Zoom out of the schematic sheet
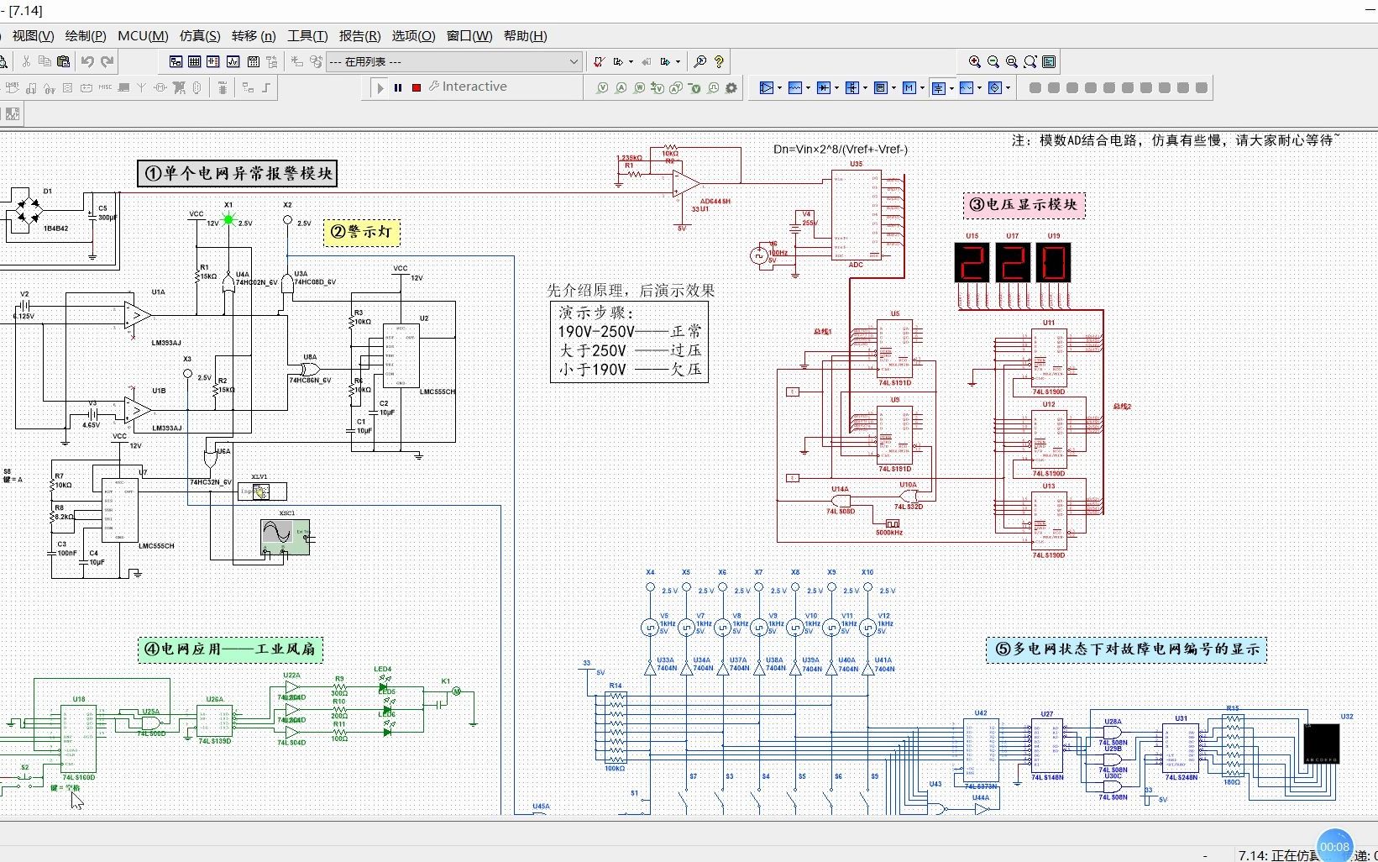The width and height of the screenshot is (1378, 862). (x=993, y=61)
